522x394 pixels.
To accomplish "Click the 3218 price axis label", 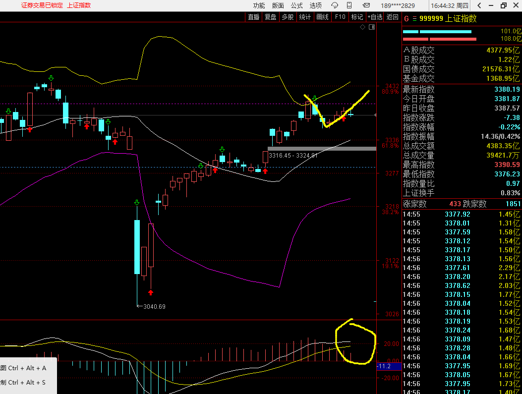I will point(392,206).
